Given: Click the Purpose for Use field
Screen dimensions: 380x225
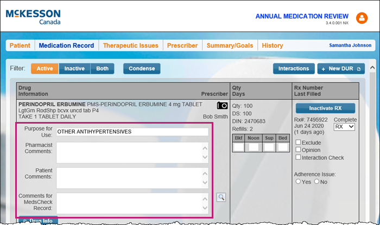Looking at the screenshot, I should (x=132, y=132).
